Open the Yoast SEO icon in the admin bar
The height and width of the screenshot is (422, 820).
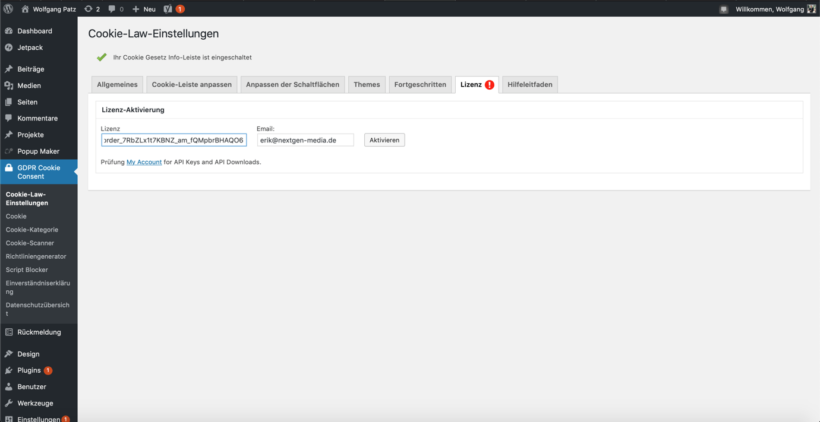[x=168, y=9]
